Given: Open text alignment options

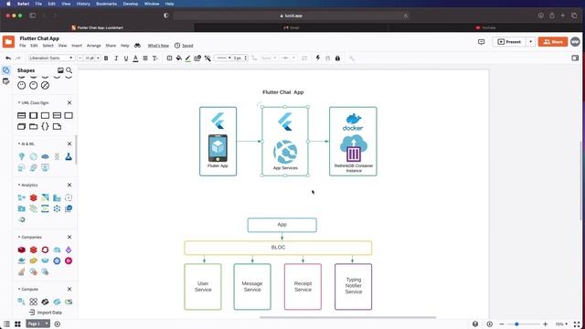Looking at the screenshot, I should [145, 58].
